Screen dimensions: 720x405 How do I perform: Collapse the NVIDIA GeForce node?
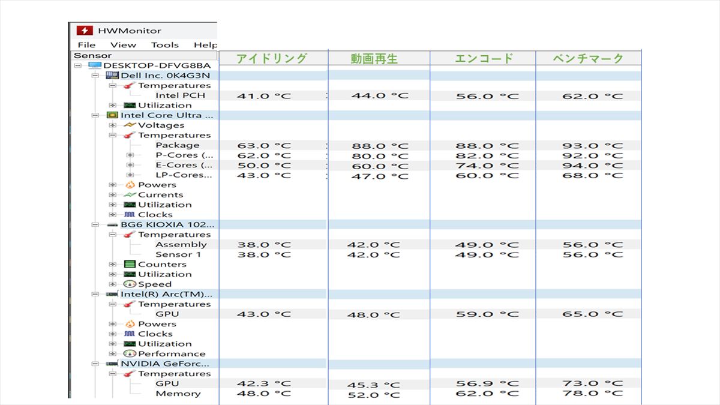pos(95,364)
